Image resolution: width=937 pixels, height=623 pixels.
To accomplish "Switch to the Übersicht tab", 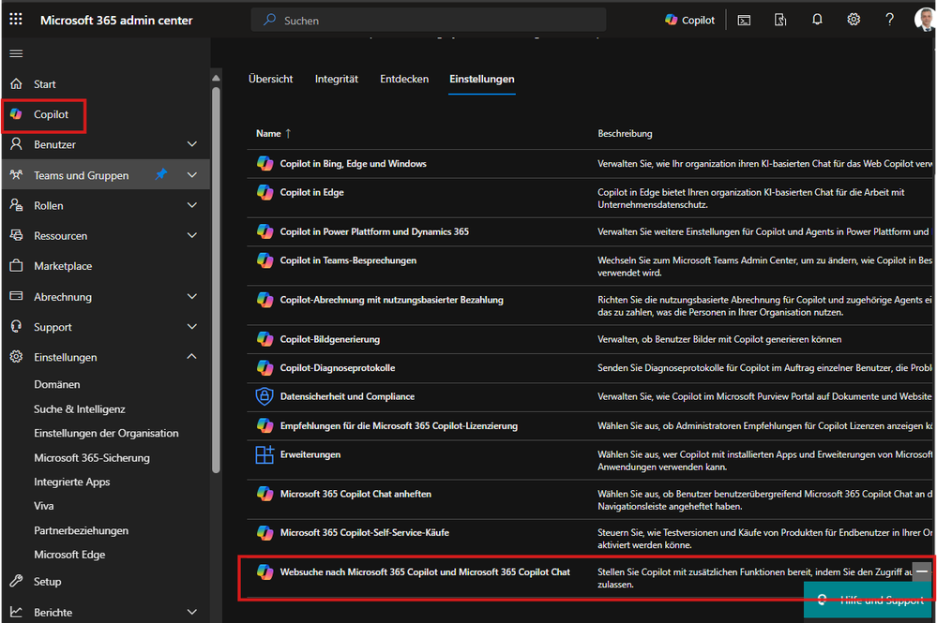I will 271,79.
